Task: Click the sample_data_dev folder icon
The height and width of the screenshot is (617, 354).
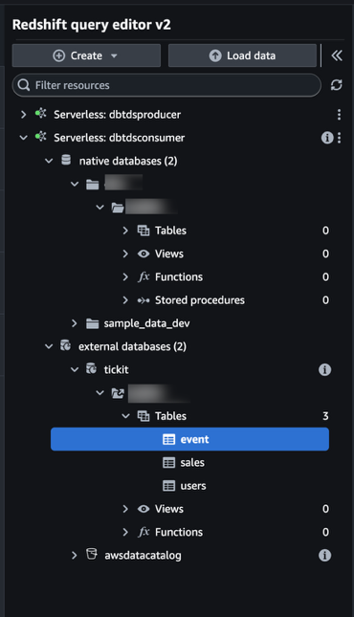Action: pos(92,323)
